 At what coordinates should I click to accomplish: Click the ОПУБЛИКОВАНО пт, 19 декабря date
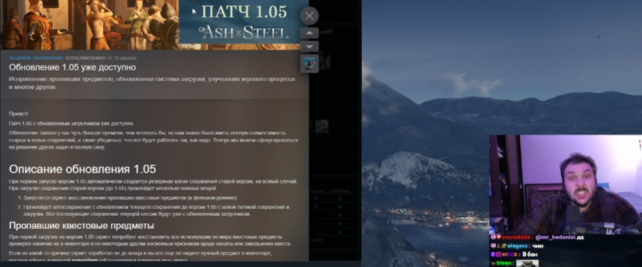click(101, 58)
